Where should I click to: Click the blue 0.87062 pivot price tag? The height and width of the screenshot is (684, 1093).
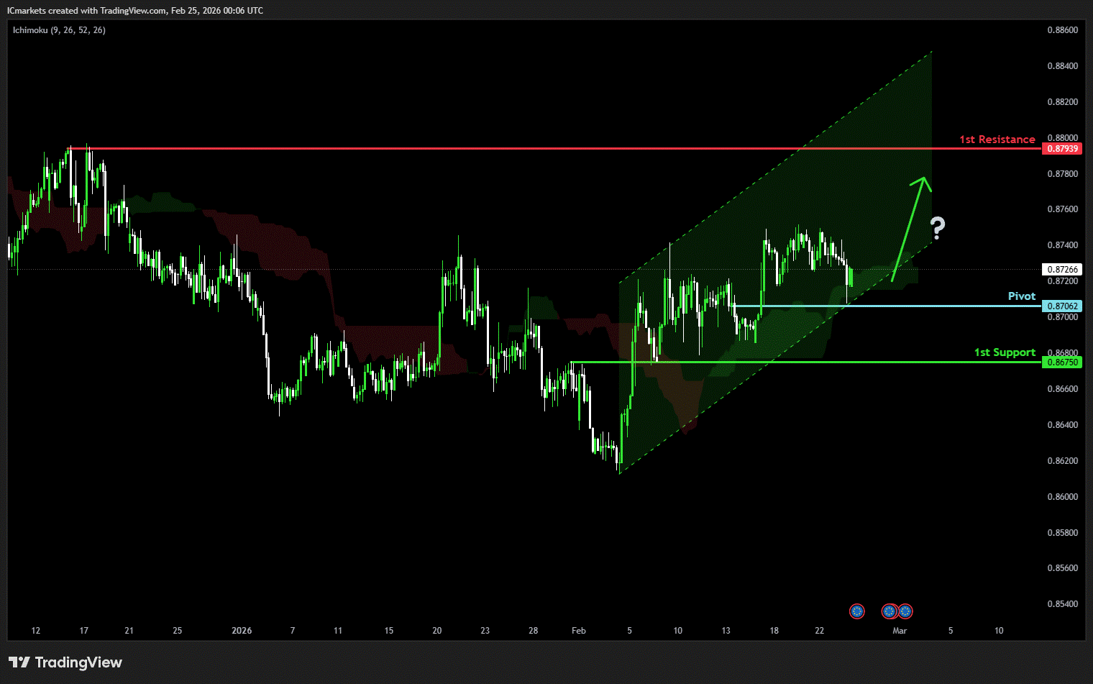1062,306
